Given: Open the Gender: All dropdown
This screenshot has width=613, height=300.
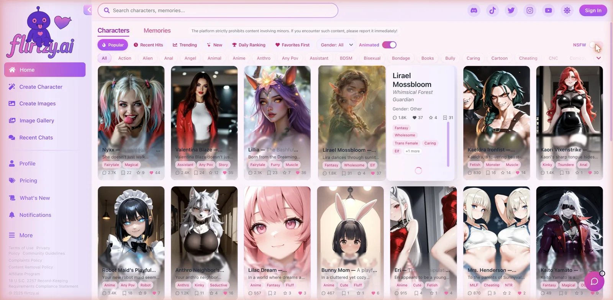Looking at the screenshot, I should pyautogui.click(x=336, y=45).
